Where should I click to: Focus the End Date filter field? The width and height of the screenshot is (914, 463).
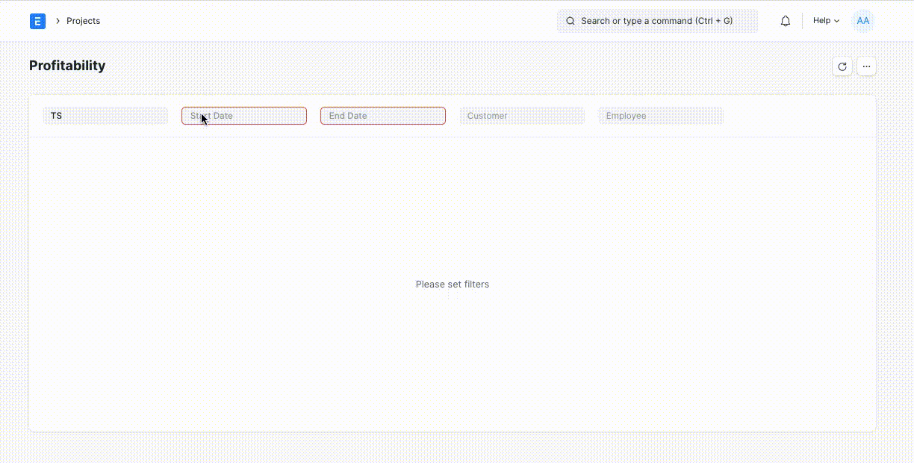click(383, 116)
